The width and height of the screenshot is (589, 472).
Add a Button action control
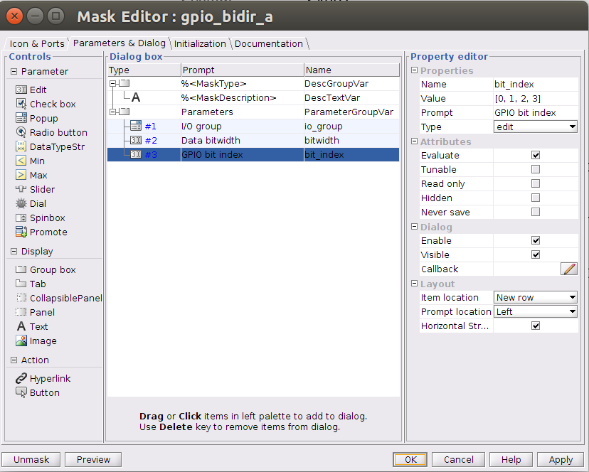38,393
